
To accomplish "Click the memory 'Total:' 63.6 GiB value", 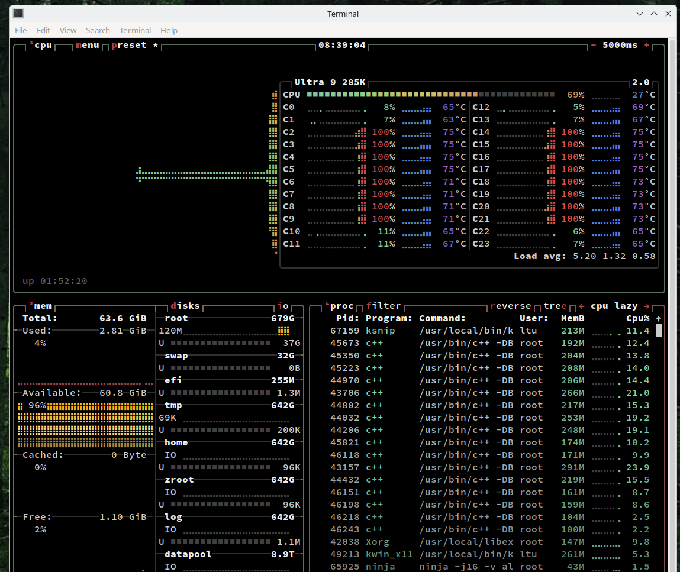I will [123, 318].
